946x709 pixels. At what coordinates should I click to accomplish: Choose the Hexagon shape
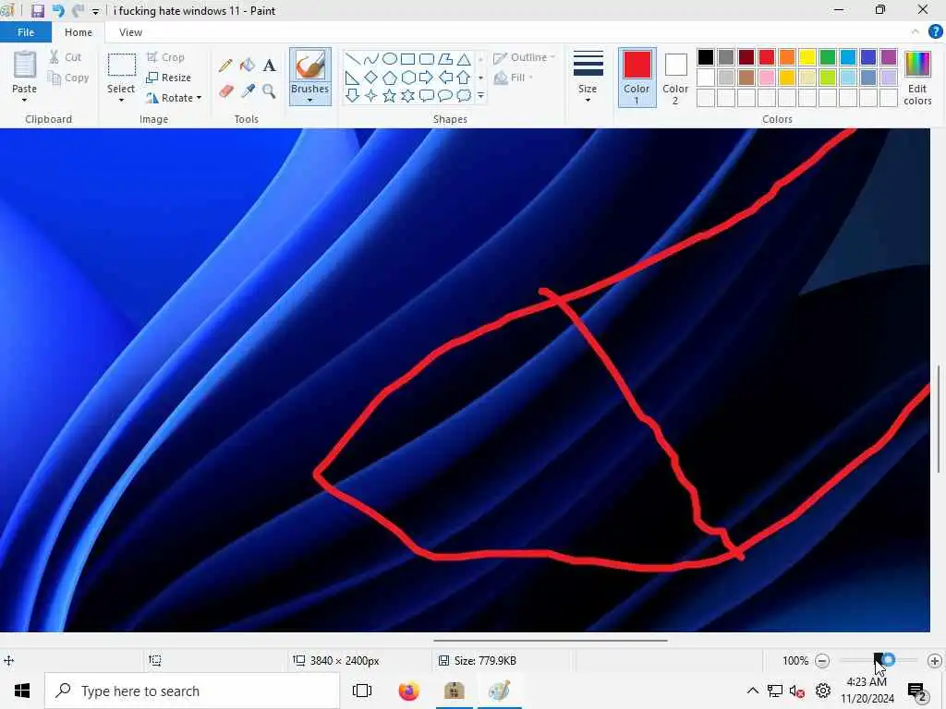[x=408, y=78]
